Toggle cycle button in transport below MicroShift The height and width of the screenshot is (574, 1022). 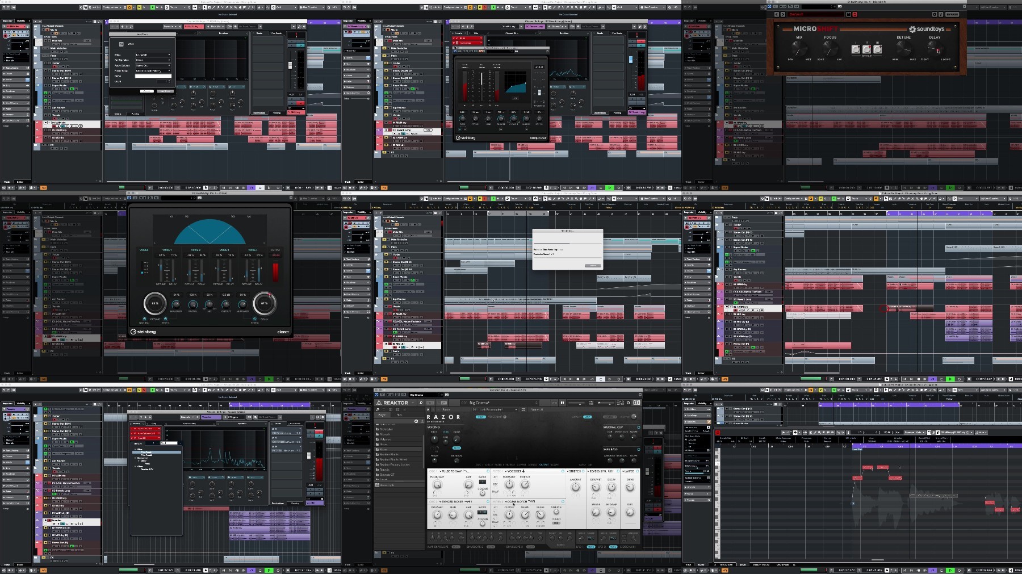933,187
